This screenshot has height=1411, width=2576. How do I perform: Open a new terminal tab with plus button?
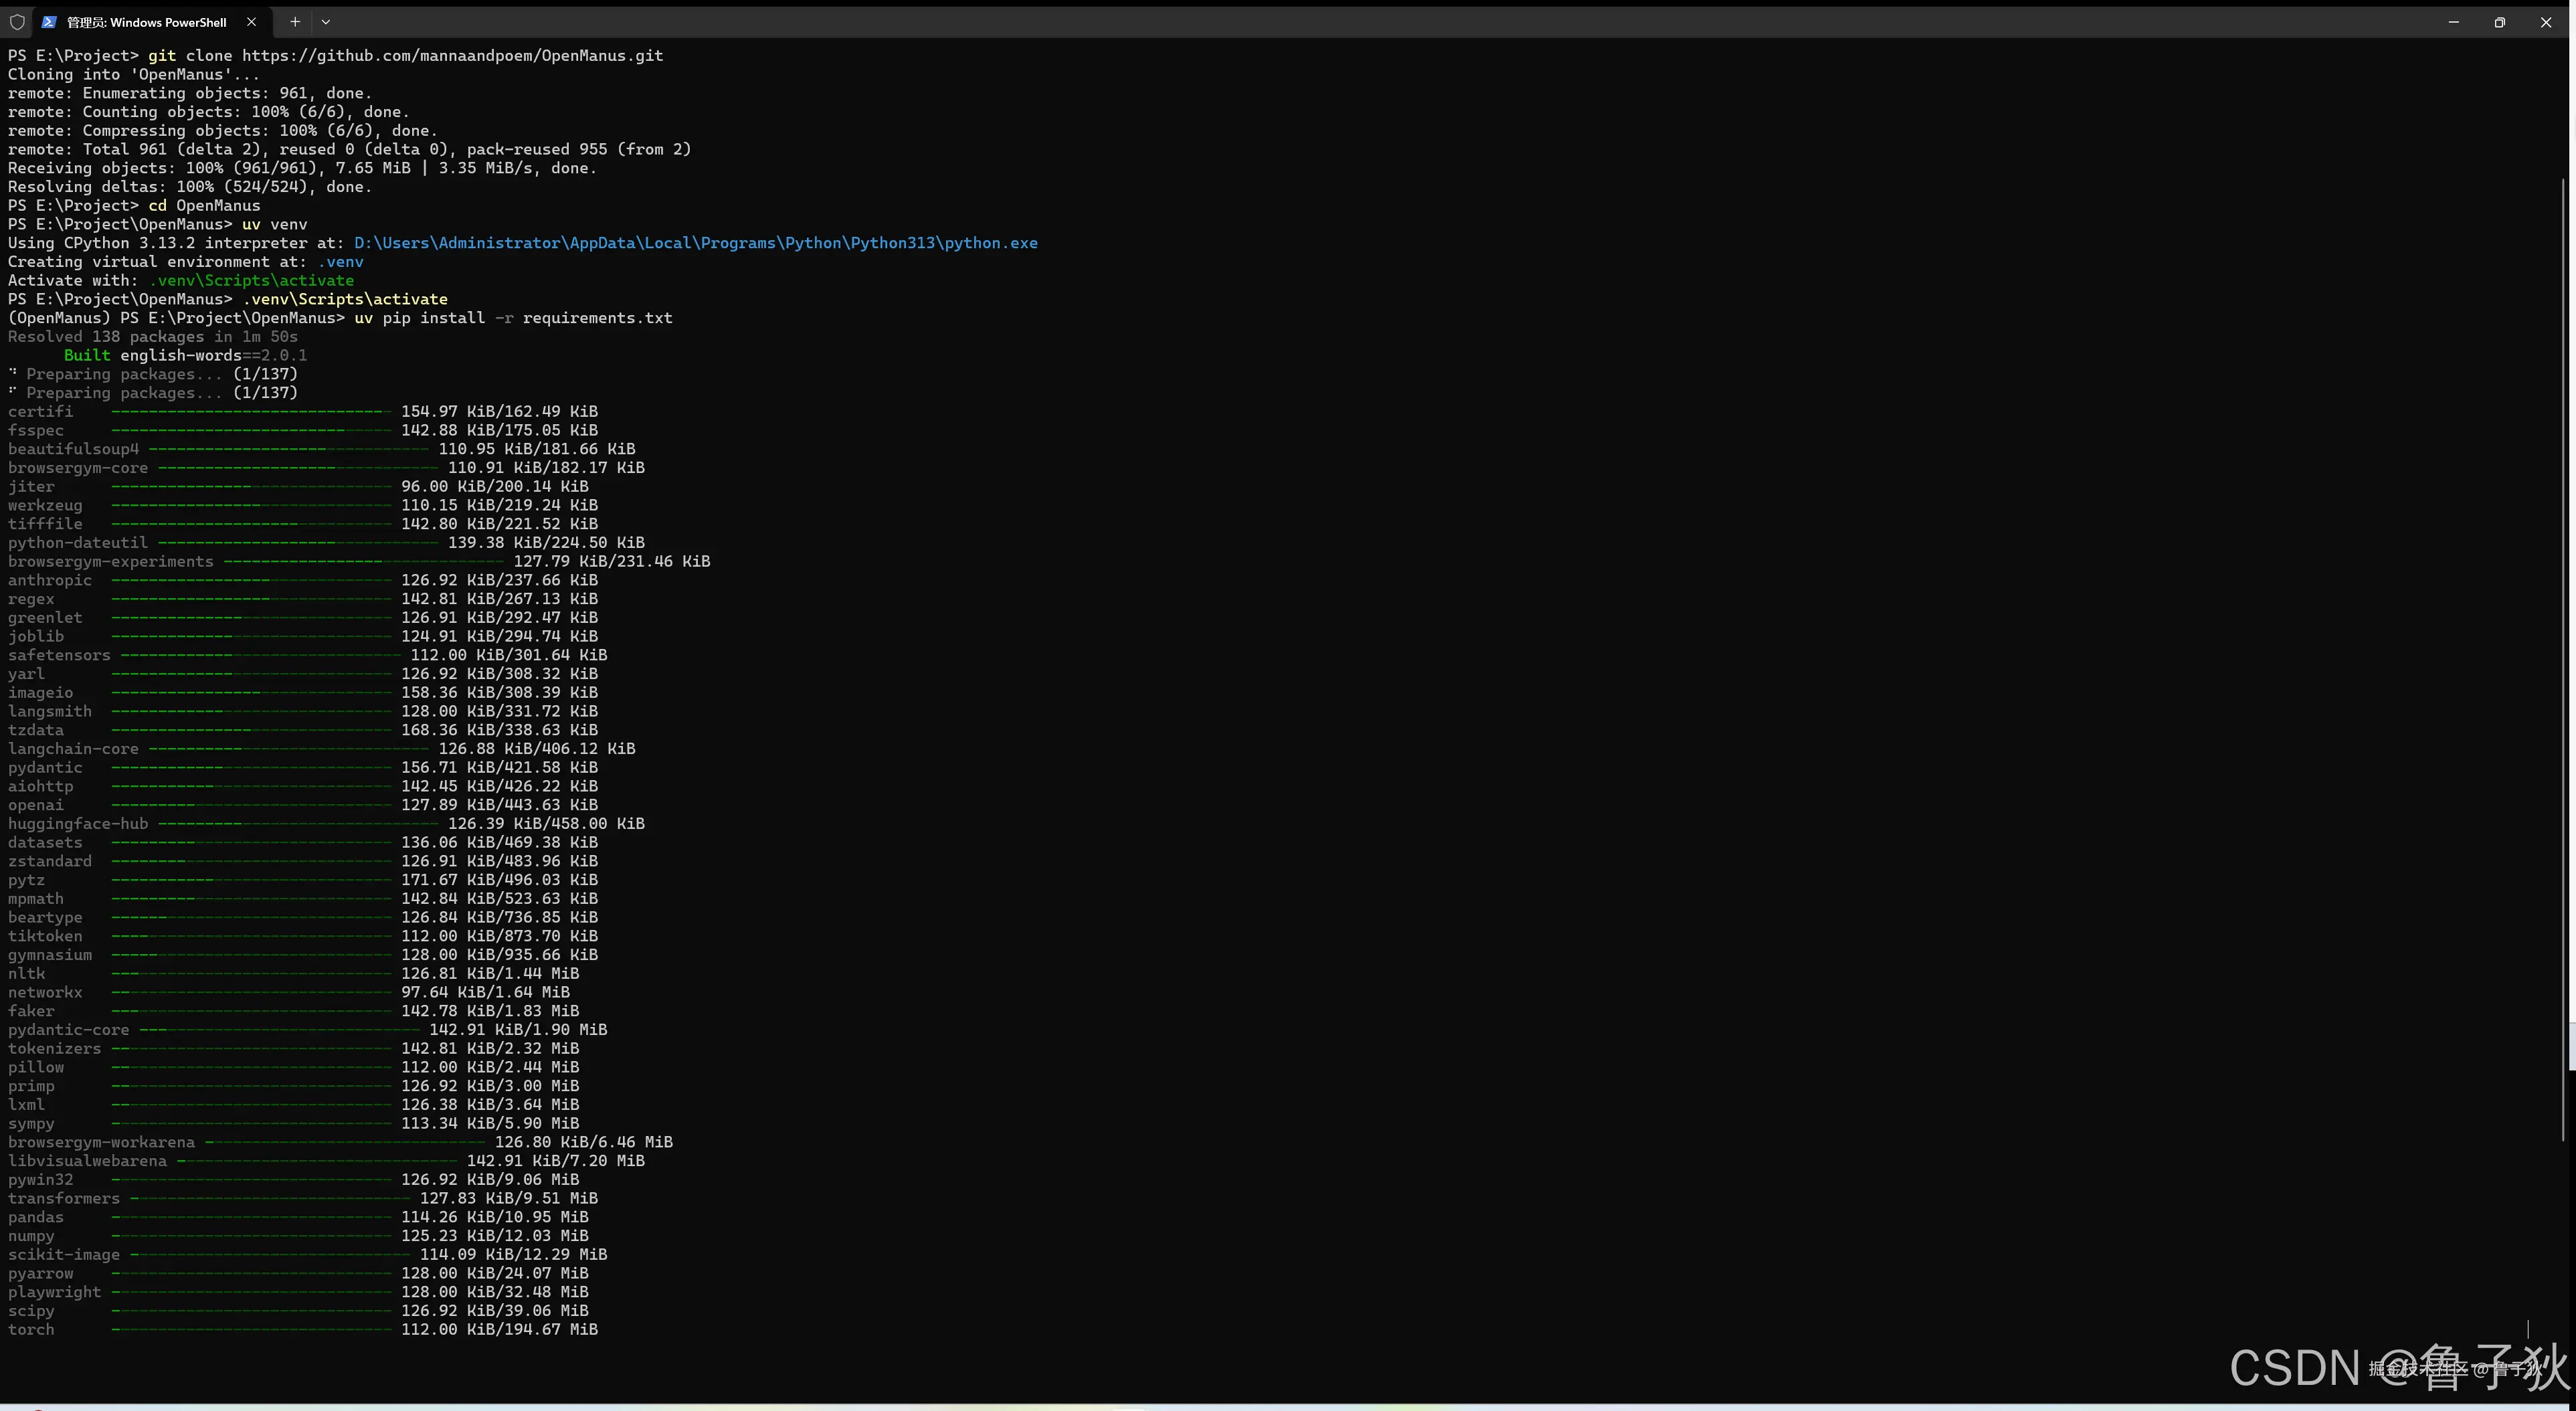[295, 22]
